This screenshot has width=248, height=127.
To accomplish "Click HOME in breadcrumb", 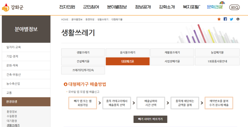I will (65, 20).
